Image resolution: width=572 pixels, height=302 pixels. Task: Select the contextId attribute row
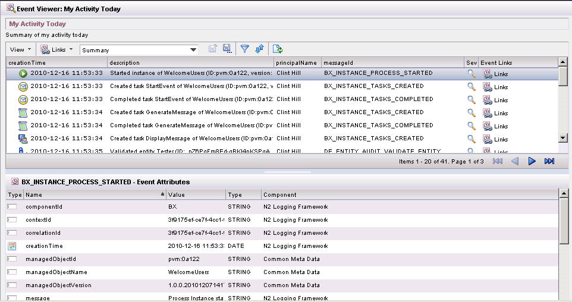click(x=282, y=220)
